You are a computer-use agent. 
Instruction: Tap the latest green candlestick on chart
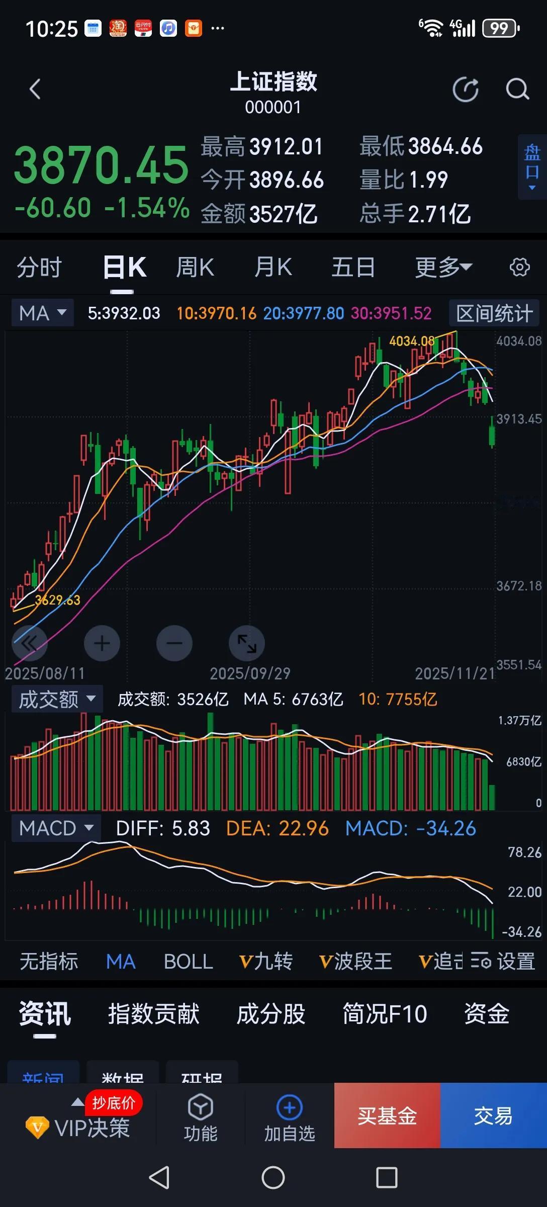492,434
